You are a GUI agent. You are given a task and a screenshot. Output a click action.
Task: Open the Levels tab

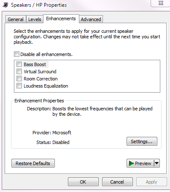click(35, 19)
